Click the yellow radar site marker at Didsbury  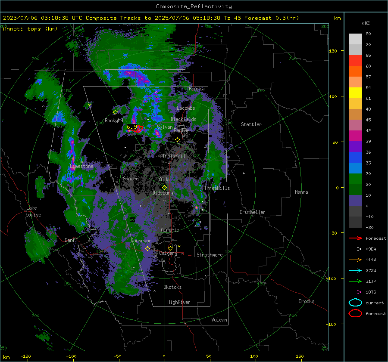[x=164, y=188]
